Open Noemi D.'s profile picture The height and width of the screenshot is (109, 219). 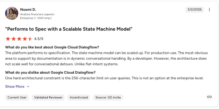(12, 13)
